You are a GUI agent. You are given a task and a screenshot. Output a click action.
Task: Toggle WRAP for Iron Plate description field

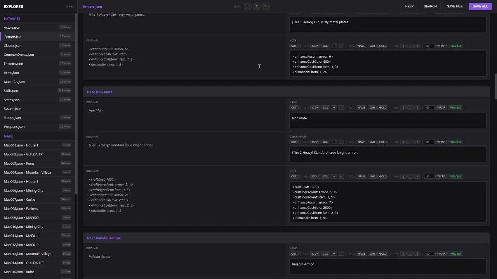click(x=441, y=142)
